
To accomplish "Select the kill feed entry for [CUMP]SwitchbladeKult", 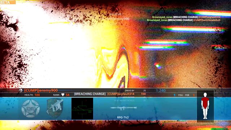I will (x=184, y=20).
